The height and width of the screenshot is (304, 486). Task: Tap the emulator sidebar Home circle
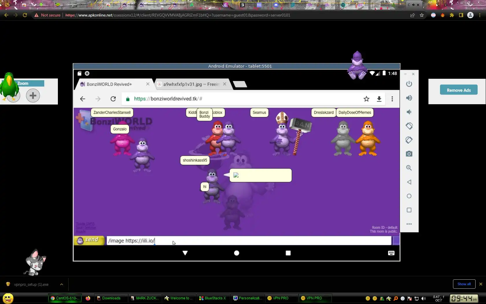point(409,196)
